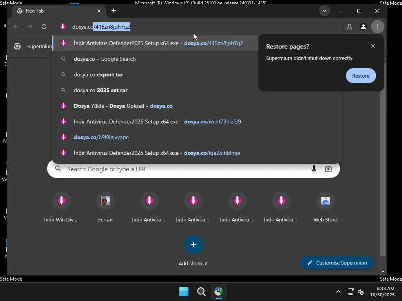Close the New Tab tab
The width and height of the screenshot is (402, 301).
99,11
